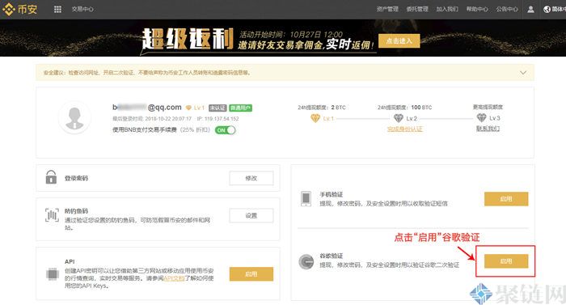Click the 防钓鱼码 heading
Viewport: 566px width, 305px height.
pos(76,211)
